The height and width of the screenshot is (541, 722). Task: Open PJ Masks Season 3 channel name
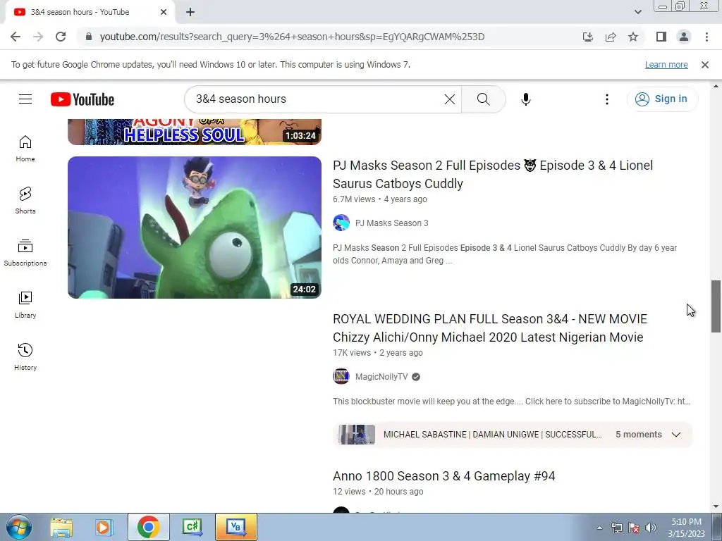click(x=391, y=223)
